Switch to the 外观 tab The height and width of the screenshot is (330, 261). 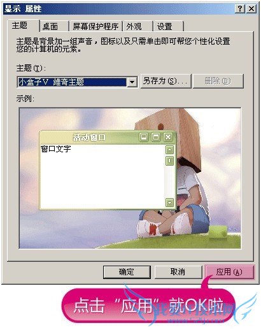click(x=138, y=27)
